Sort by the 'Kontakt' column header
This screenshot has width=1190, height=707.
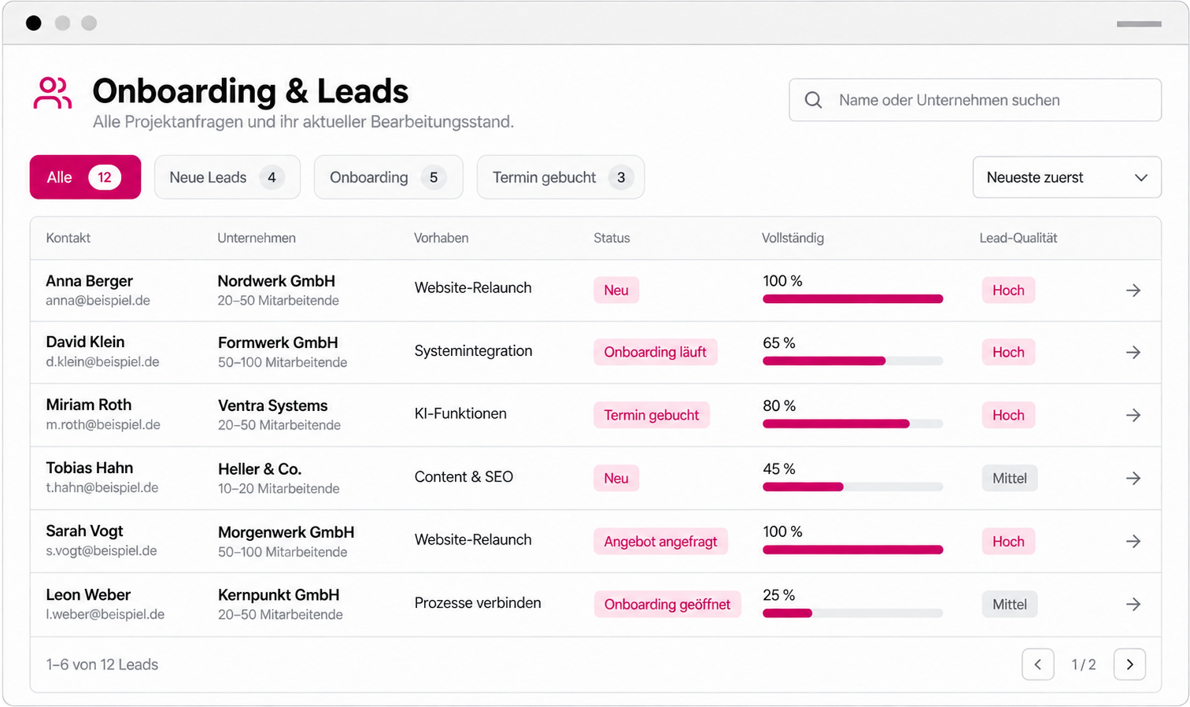pyautogui.click(x=68, y=238)
